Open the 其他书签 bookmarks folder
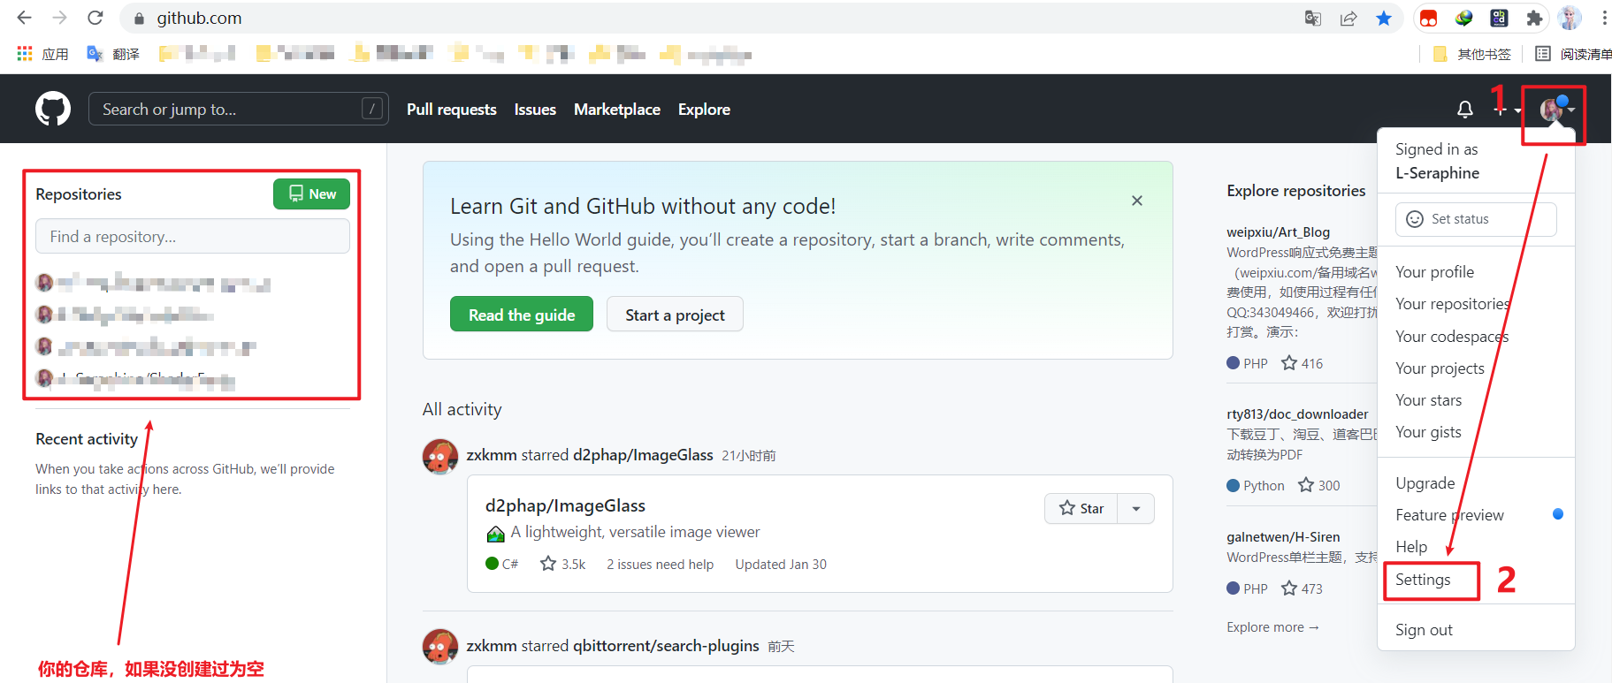 [1472, 54]
